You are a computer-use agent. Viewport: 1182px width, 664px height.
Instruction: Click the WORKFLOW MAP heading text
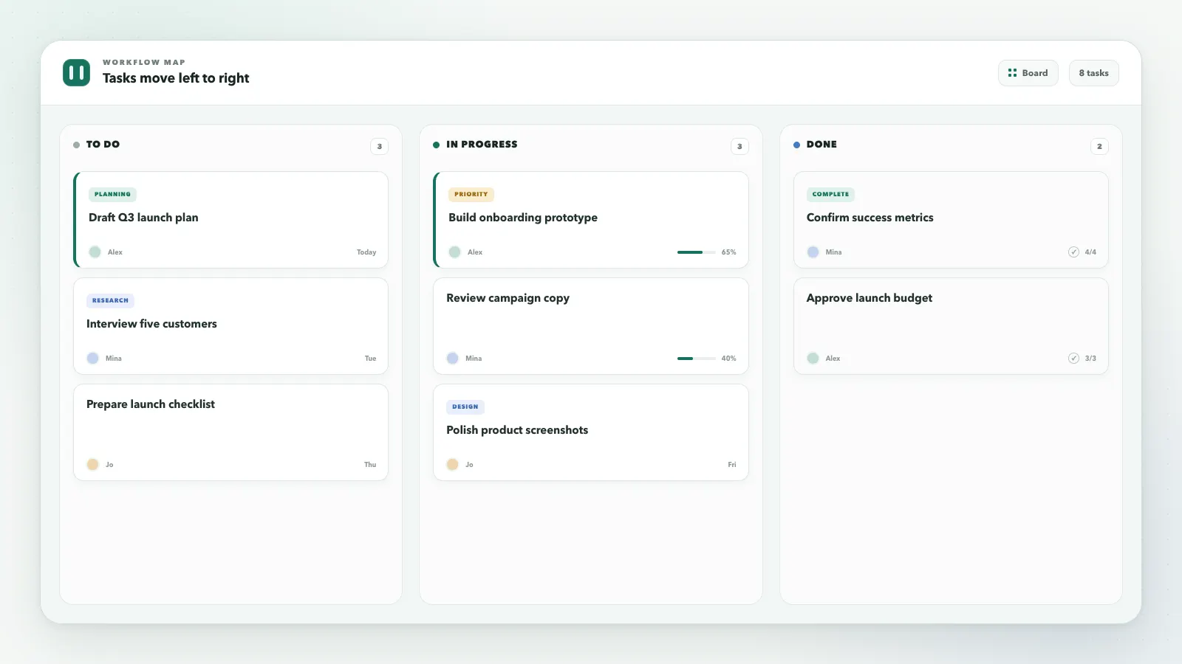pyautogui.click(x=144, y=63)
